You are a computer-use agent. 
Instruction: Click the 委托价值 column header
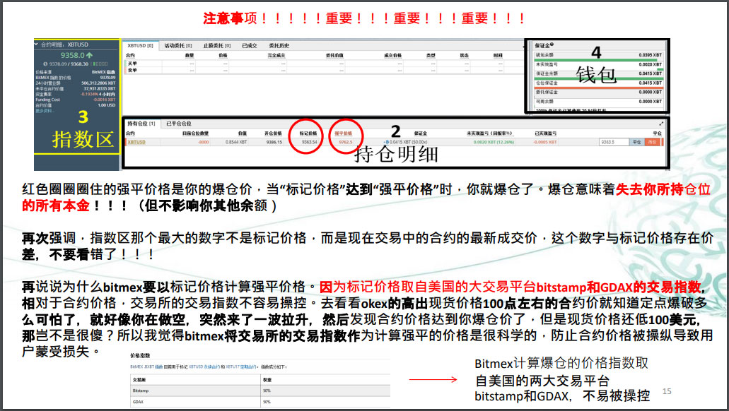tap(334, 55)
